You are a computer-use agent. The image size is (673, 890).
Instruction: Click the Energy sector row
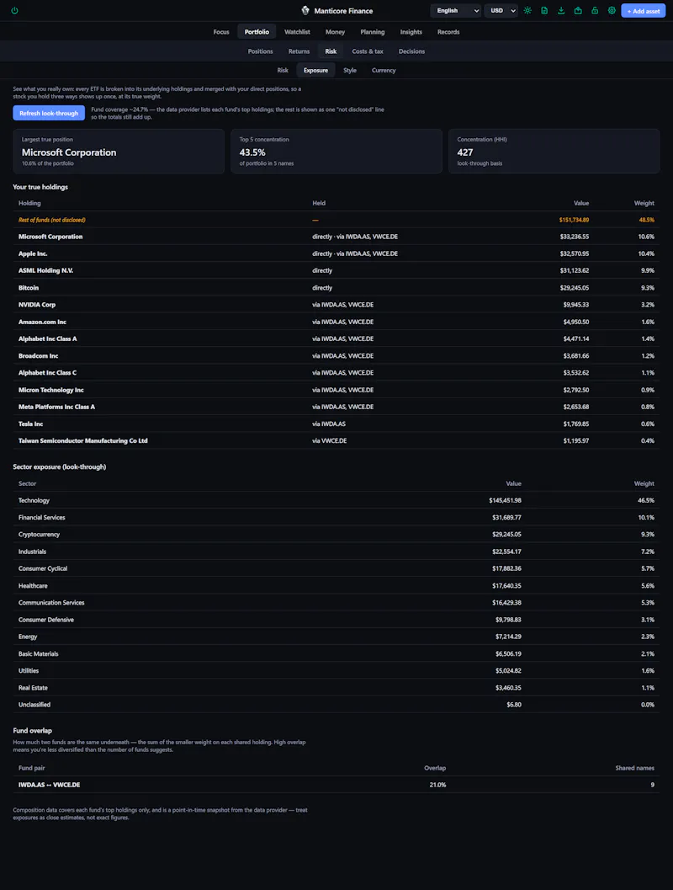coord(336,637)
